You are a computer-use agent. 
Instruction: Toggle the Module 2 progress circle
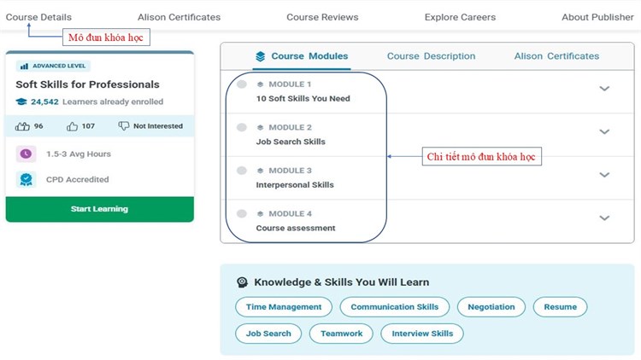click(x=242, y=127)
